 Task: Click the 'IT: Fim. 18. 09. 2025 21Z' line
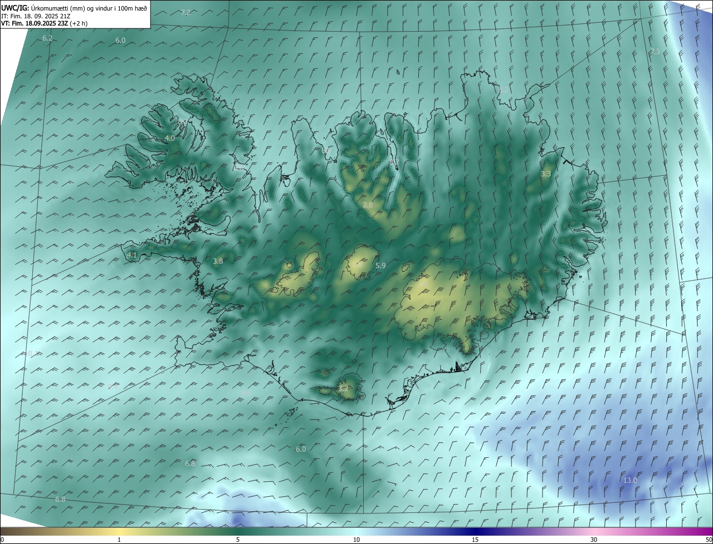point(35,16)
